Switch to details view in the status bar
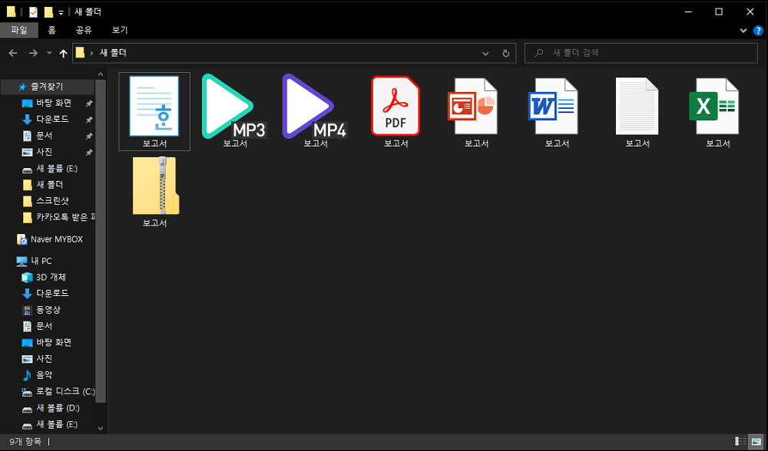This screenshot has height=451, width=768. (x=740, y=441)
